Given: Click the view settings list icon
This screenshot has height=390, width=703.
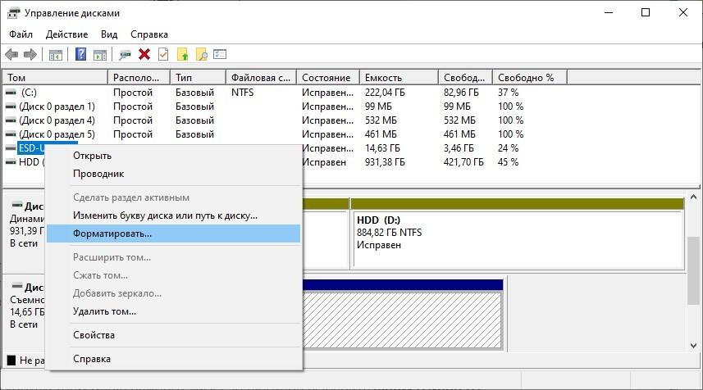Looking at the screenshot, I should [x=220, y=54].
